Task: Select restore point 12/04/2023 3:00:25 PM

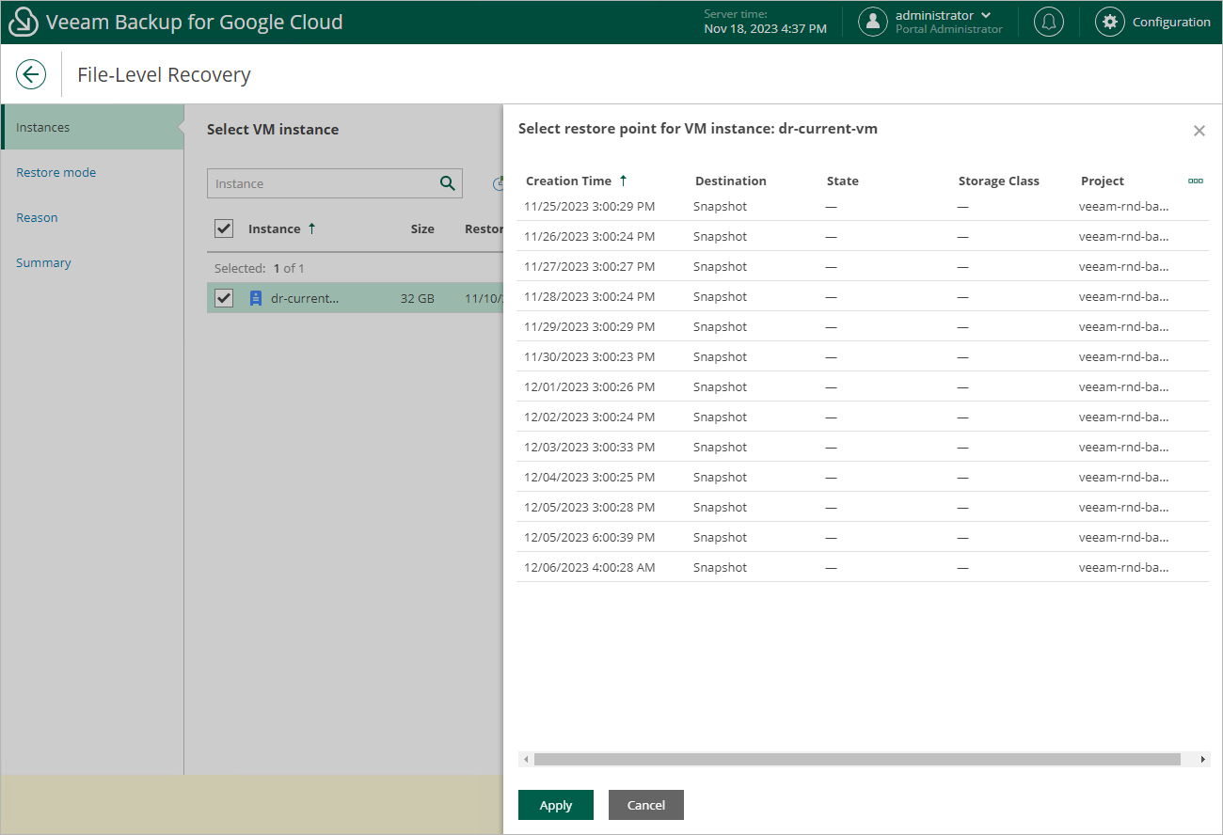Action: click(x=863, y=477)
